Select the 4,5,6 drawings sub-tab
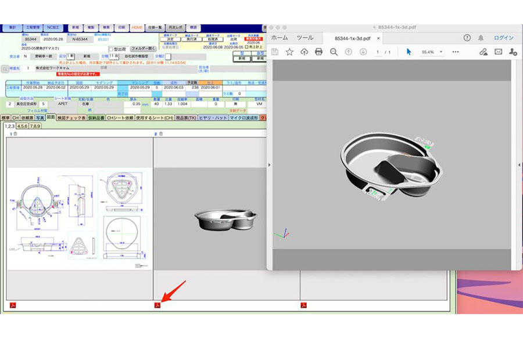 click(22, 125)
